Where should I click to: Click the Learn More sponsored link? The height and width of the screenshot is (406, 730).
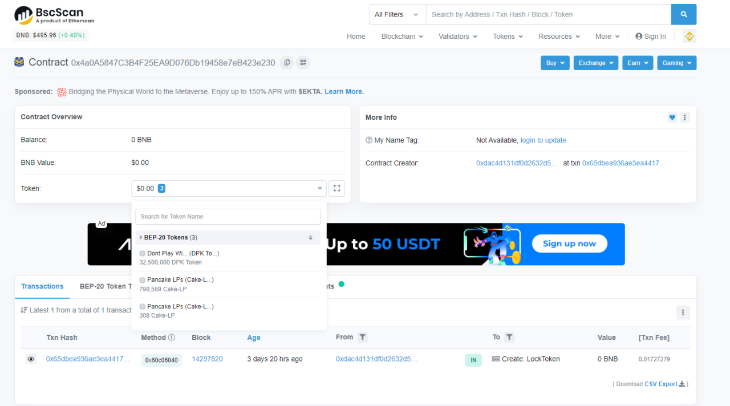(x=344, y=92)
